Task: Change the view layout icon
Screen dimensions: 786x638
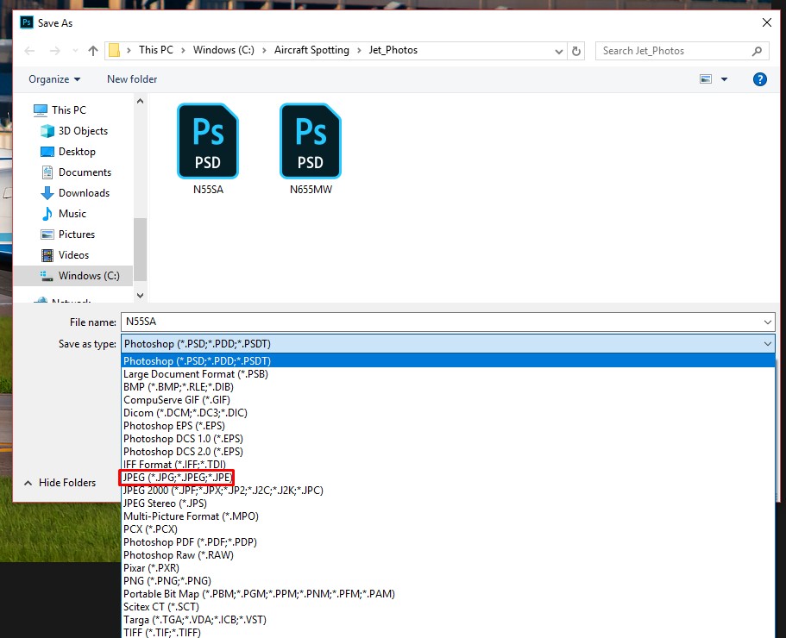Action: tap(706, 79)
